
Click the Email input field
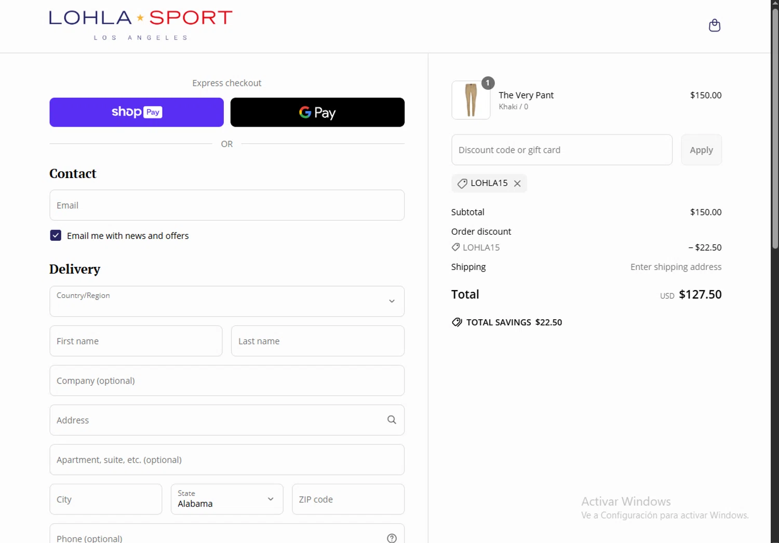click(x=227, y=205)
